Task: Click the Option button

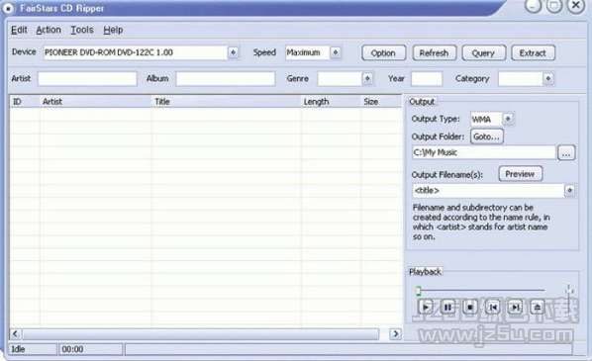Action: (383, 53)
